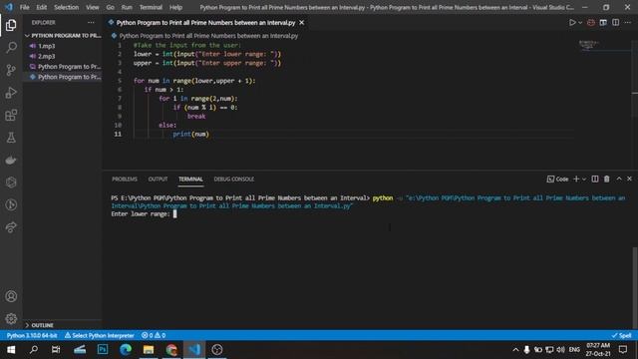Open the Terminal menu
This screenshot has width=638, height=359.
click(151, 7)
